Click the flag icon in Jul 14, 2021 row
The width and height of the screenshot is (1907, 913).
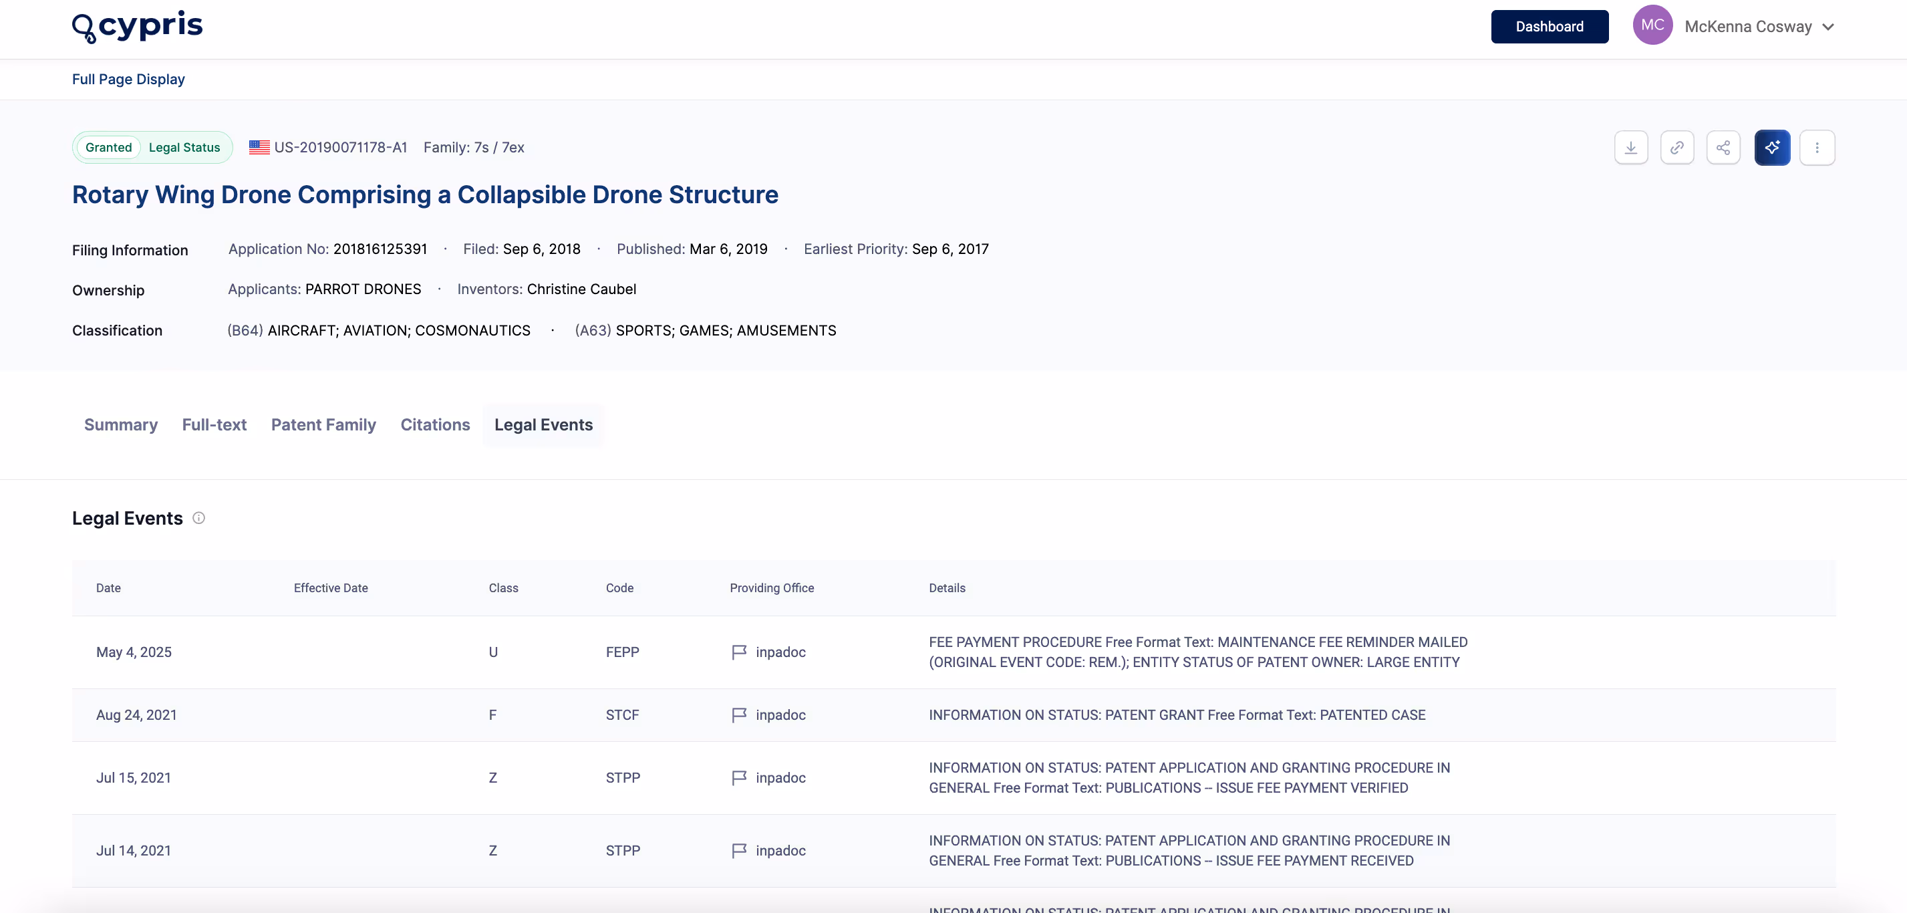pos(739,851)
